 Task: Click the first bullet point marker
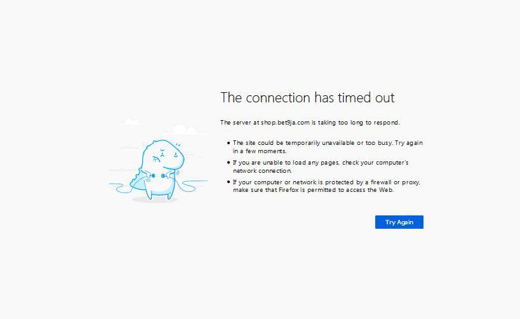pyautogui.click(x=229, y=143)
